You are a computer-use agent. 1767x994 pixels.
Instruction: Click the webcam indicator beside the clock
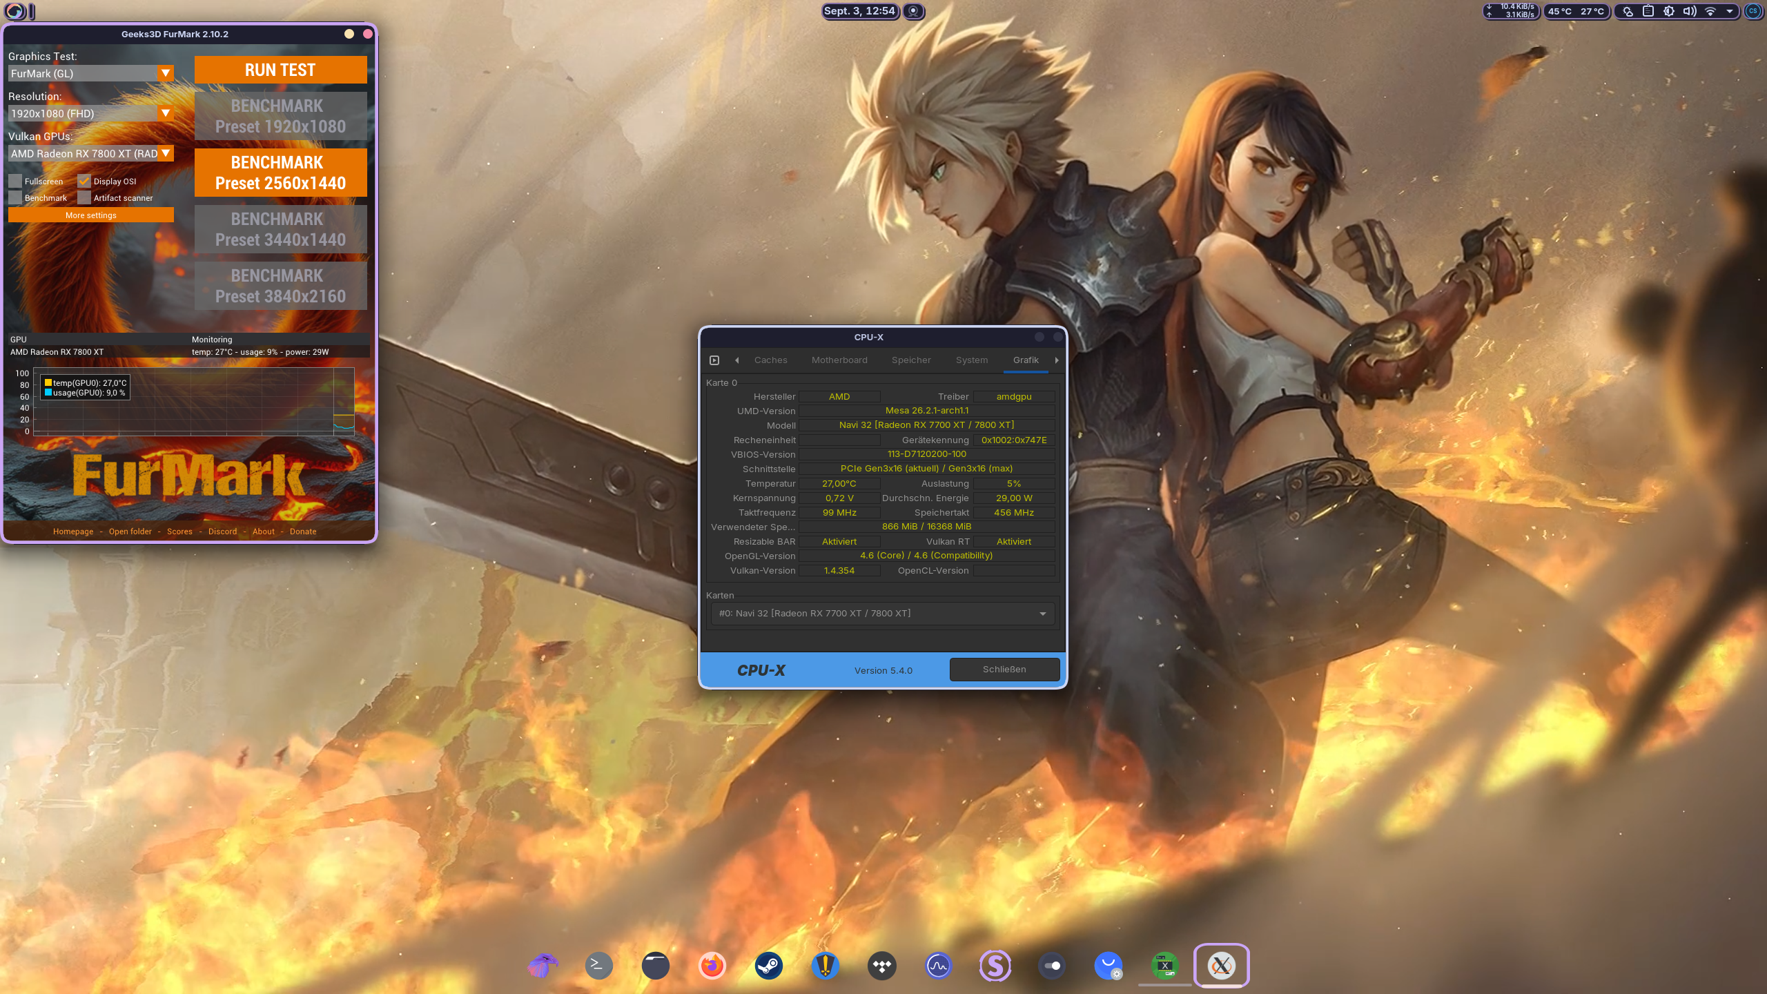[914, 11]
